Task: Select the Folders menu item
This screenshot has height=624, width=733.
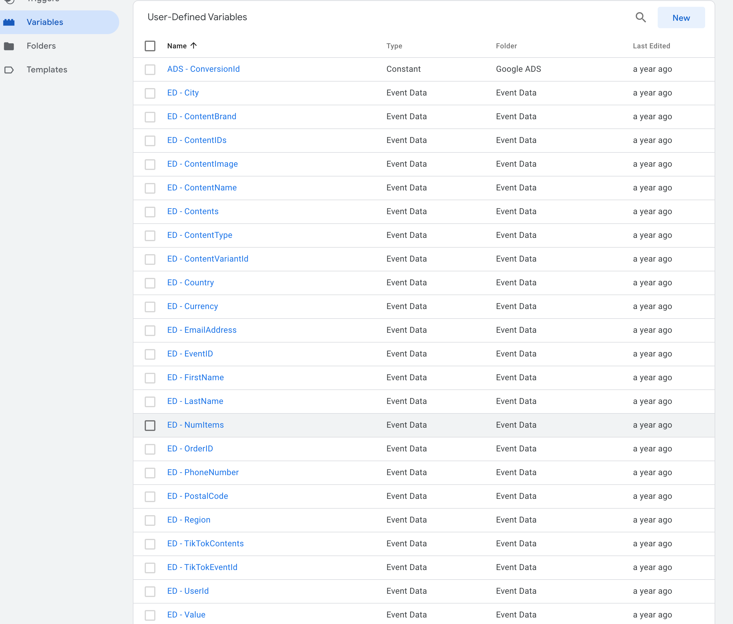Action: [41, 45]
